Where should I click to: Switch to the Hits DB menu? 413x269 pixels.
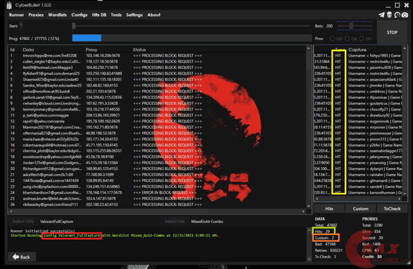(x=99, y=15)
